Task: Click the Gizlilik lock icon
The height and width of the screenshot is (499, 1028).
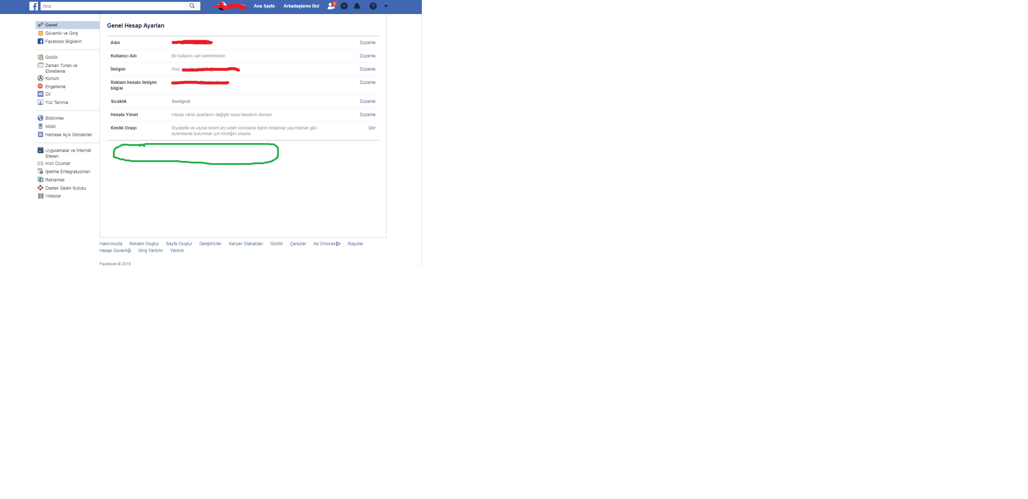Action: click(40, 57)
